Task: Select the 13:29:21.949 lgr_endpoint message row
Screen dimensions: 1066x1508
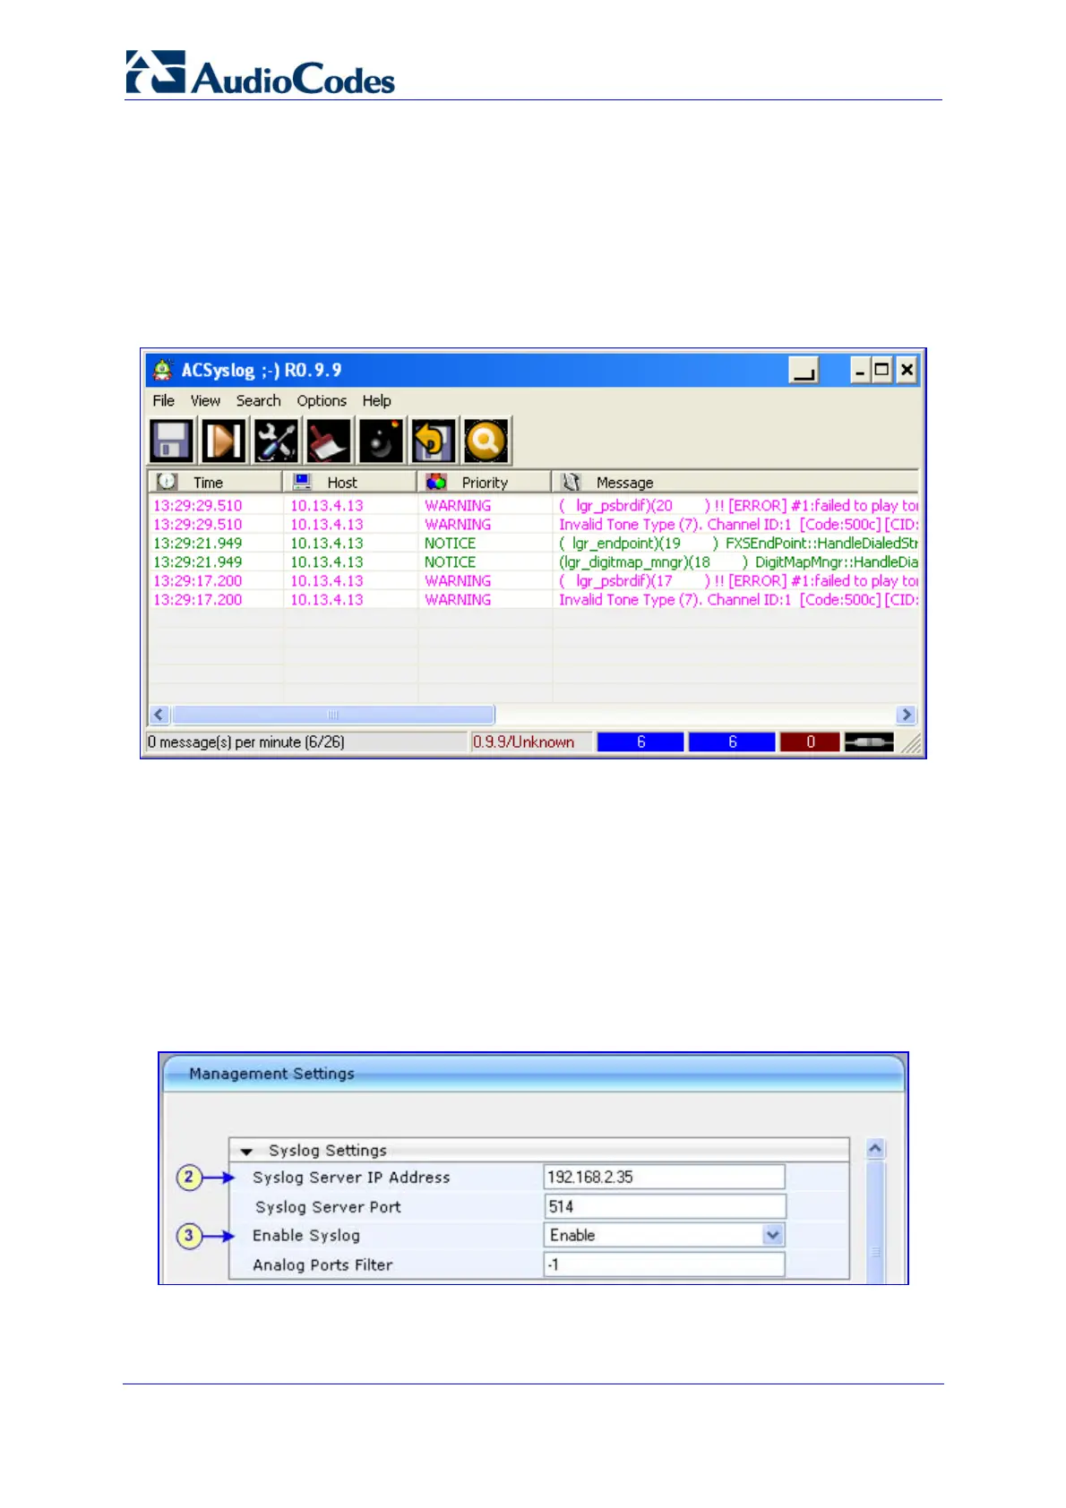Action: pyautogui.click(x=533, y=543)
